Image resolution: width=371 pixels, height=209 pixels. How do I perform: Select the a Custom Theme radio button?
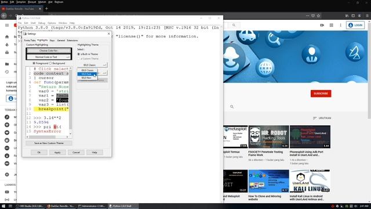point(88,59)
